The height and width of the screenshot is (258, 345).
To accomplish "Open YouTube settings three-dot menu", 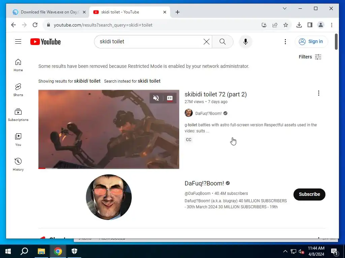I will 285,41.
